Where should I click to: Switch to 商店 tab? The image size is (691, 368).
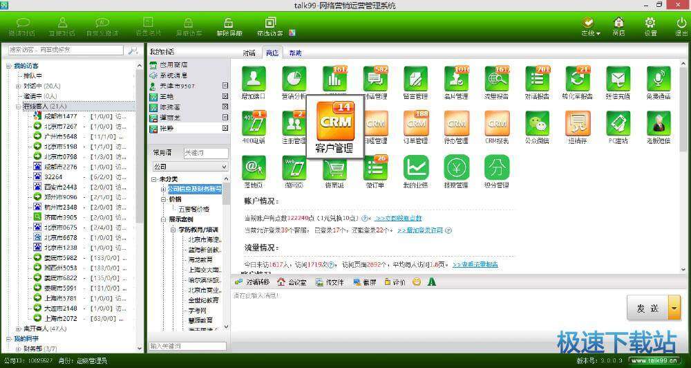(x=272, y=53)
